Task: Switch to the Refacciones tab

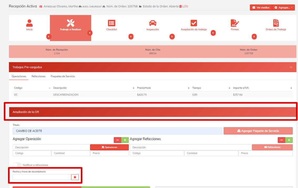Action: 38,76
